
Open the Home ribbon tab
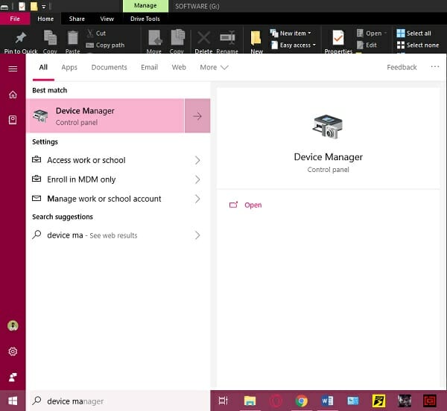click(x=45, y=19)
